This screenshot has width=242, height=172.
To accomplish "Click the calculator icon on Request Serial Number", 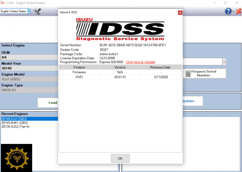I will (x=188, y=73).
